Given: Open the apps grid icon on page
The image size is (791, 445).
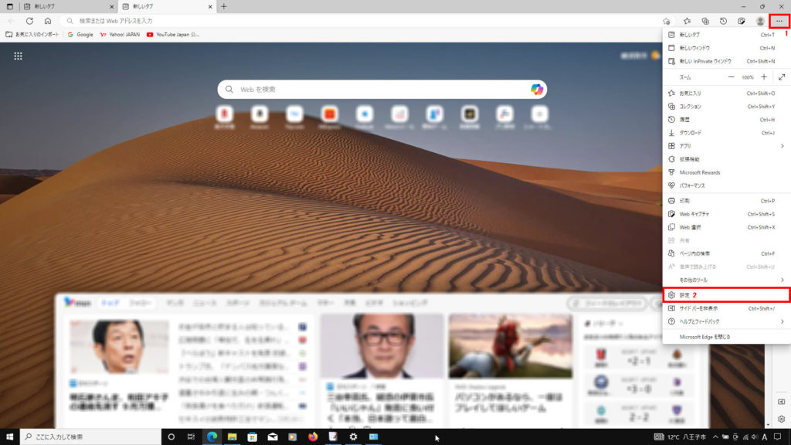Looking at the screenshot, I should pyautogui.click(x=18, y=56).
